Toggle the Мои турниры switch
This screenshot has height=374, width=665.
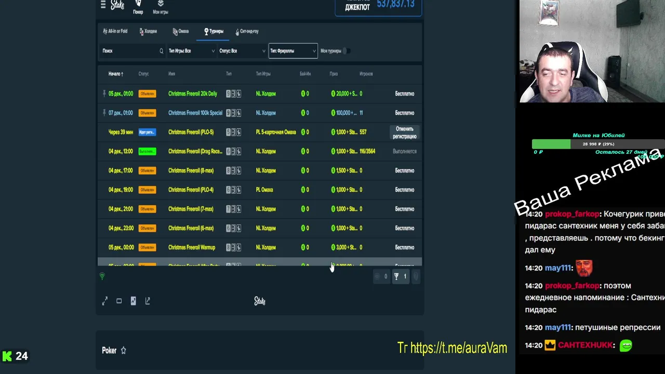point(347,51)
